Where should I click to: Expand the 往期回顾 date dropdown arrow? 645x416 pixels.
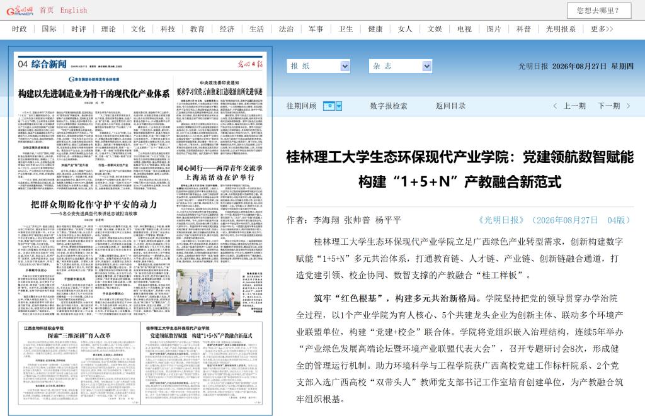[x=339, y=106]
